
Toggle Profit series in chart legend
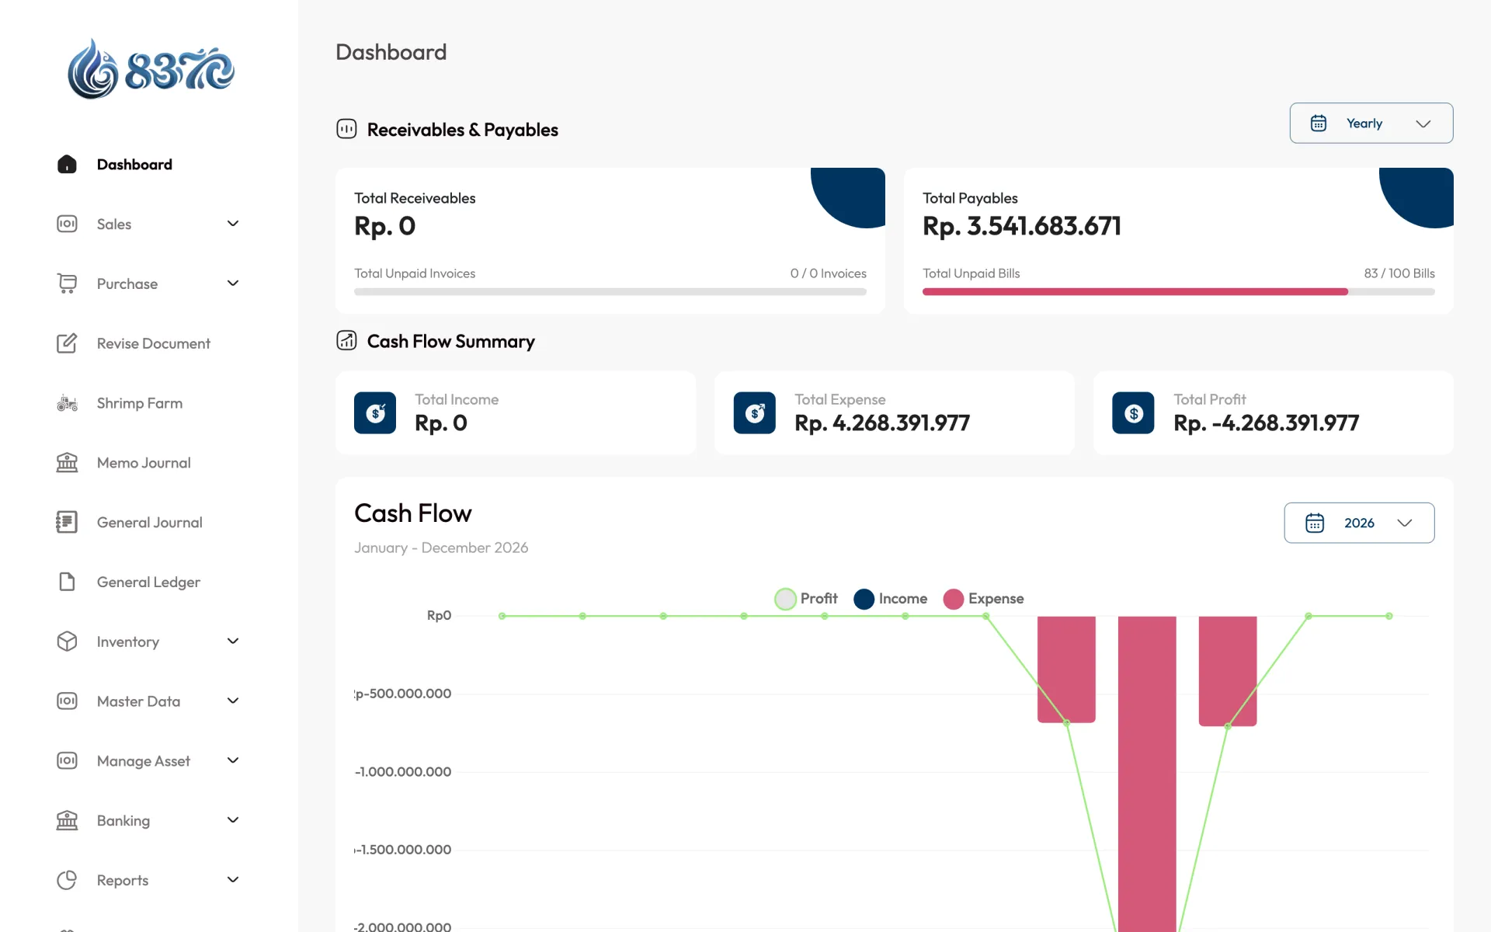click(x=806, y=599)
